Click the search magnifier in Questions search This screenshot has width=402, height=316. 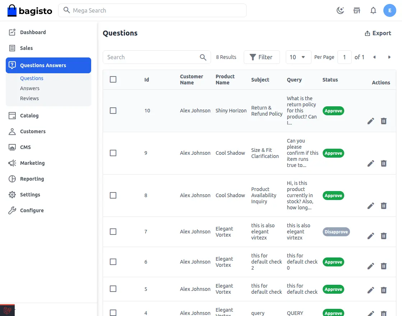pyautogui.click(x=203, y=57)
